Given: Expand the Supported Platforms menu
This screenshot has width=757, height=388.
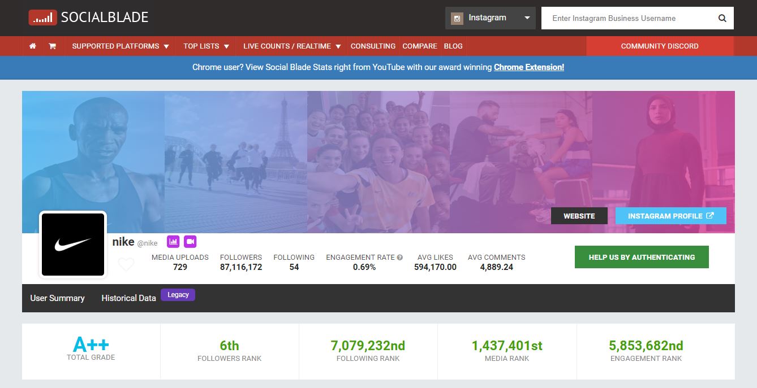Looking at the screenshot, I should pyautogui.click(x=121, y=46).
